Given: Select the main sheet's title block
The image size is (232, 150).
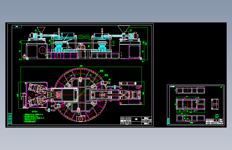Looking at the screenshot, I should point(136,121).
